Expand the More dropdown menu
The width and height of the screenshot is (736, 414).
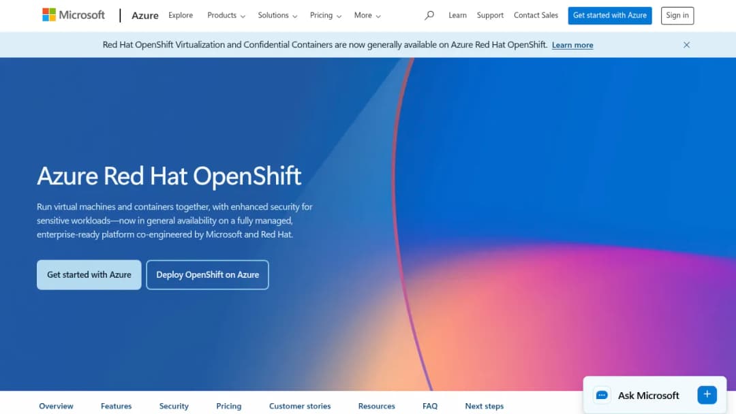click(367, 16)
